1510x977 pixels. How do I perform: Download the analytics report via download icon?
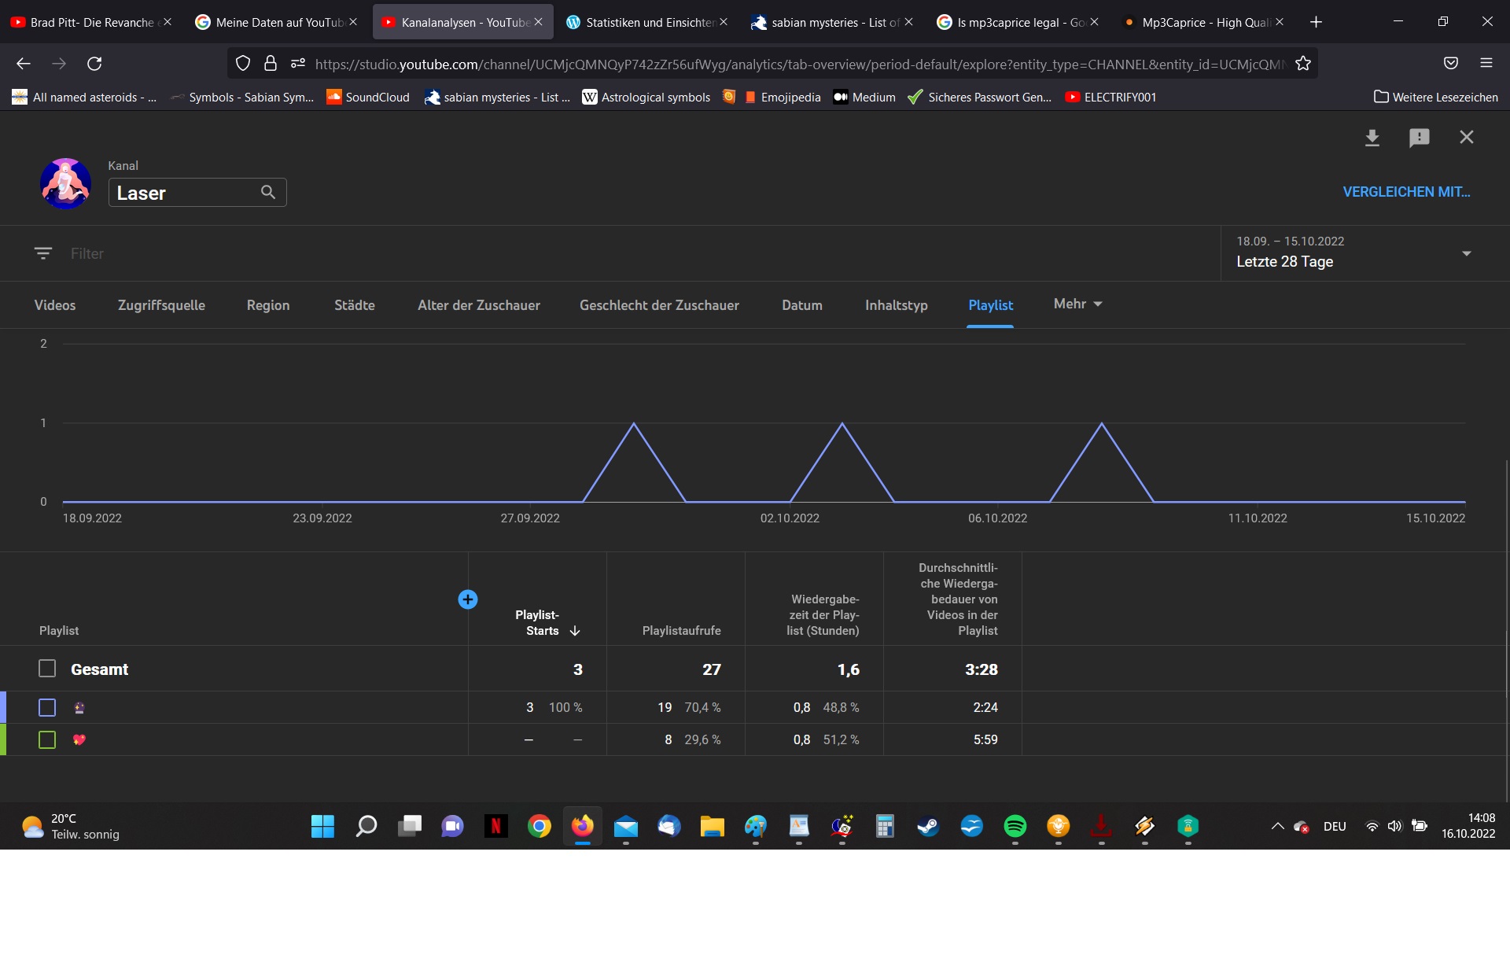click(1372, 138)
